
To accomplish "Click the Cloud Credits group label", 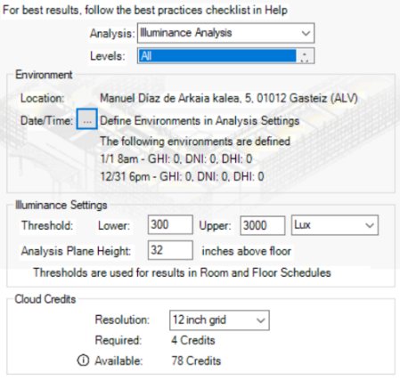I will [45, 299].
